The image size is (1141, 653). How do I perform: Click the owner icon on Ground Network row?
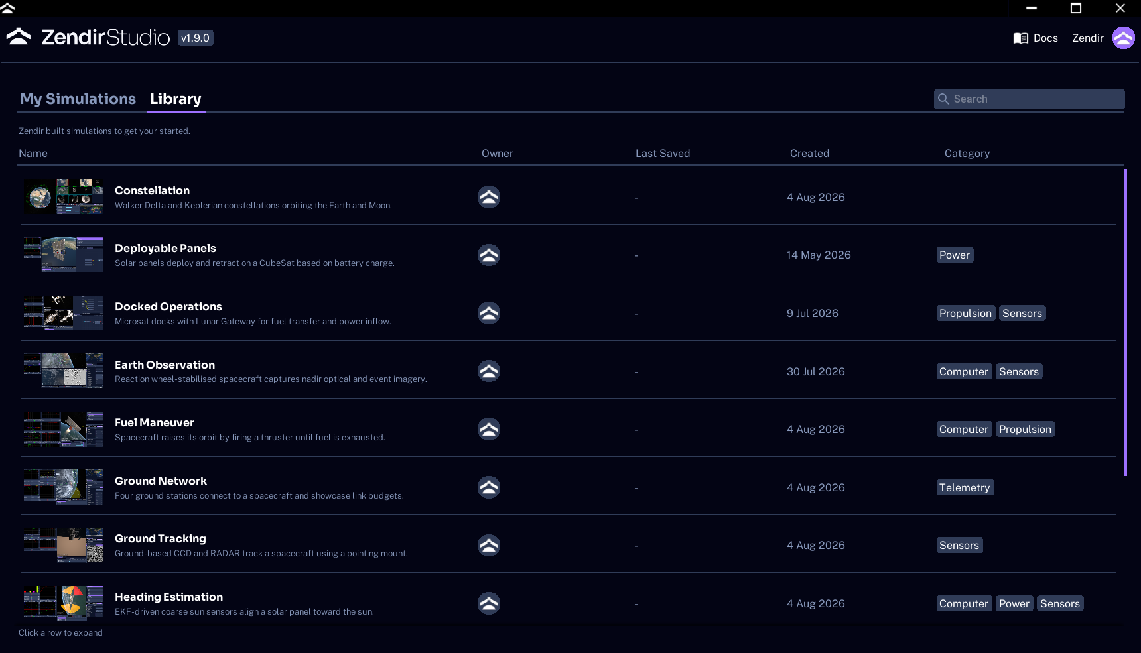coord(489,487)
